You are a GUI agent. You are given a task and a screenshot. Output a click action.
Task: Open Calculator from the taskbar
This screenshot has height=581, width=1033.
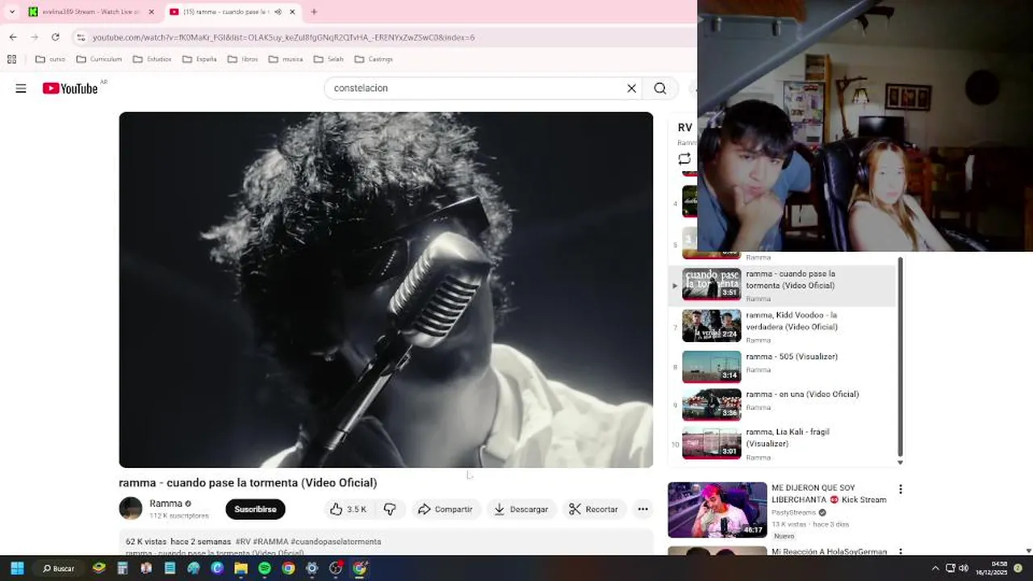click(123, 568)
